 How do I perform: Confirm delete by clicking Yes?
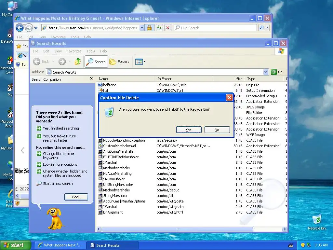[189, 130]
